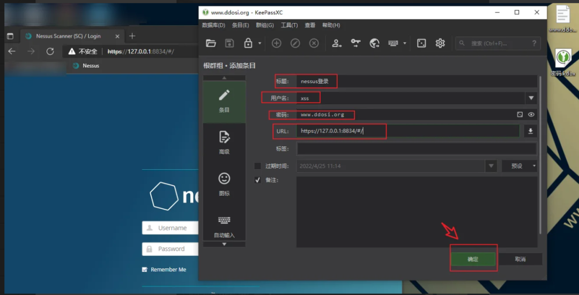Click the edit entry pencil circle icon

tap(295, 43)
